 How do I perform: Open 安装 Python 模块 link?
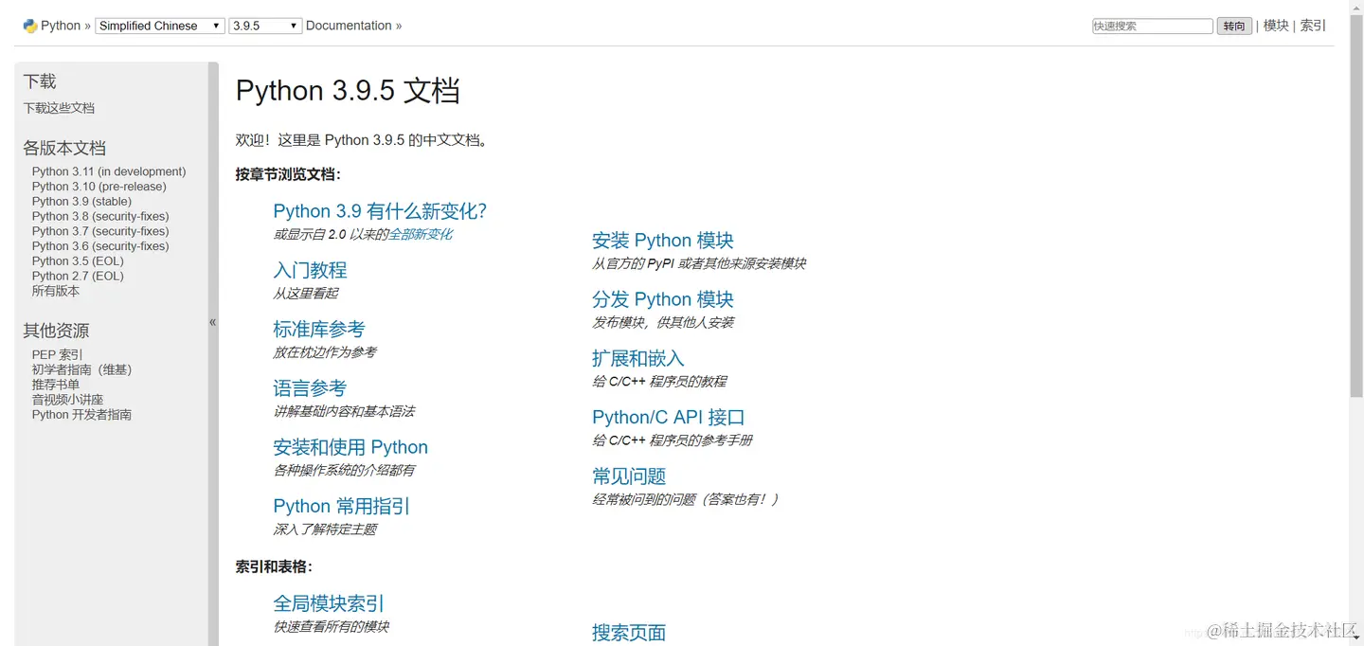click(x=663, y=241)
